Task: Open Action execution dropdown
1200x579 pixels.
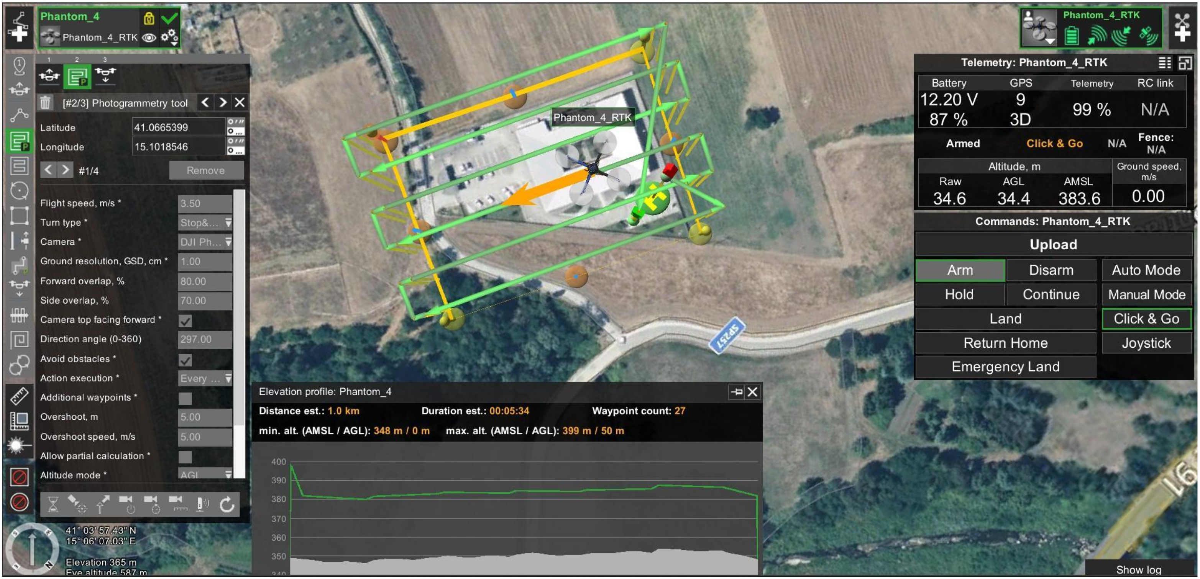Action: pos(205,378)
